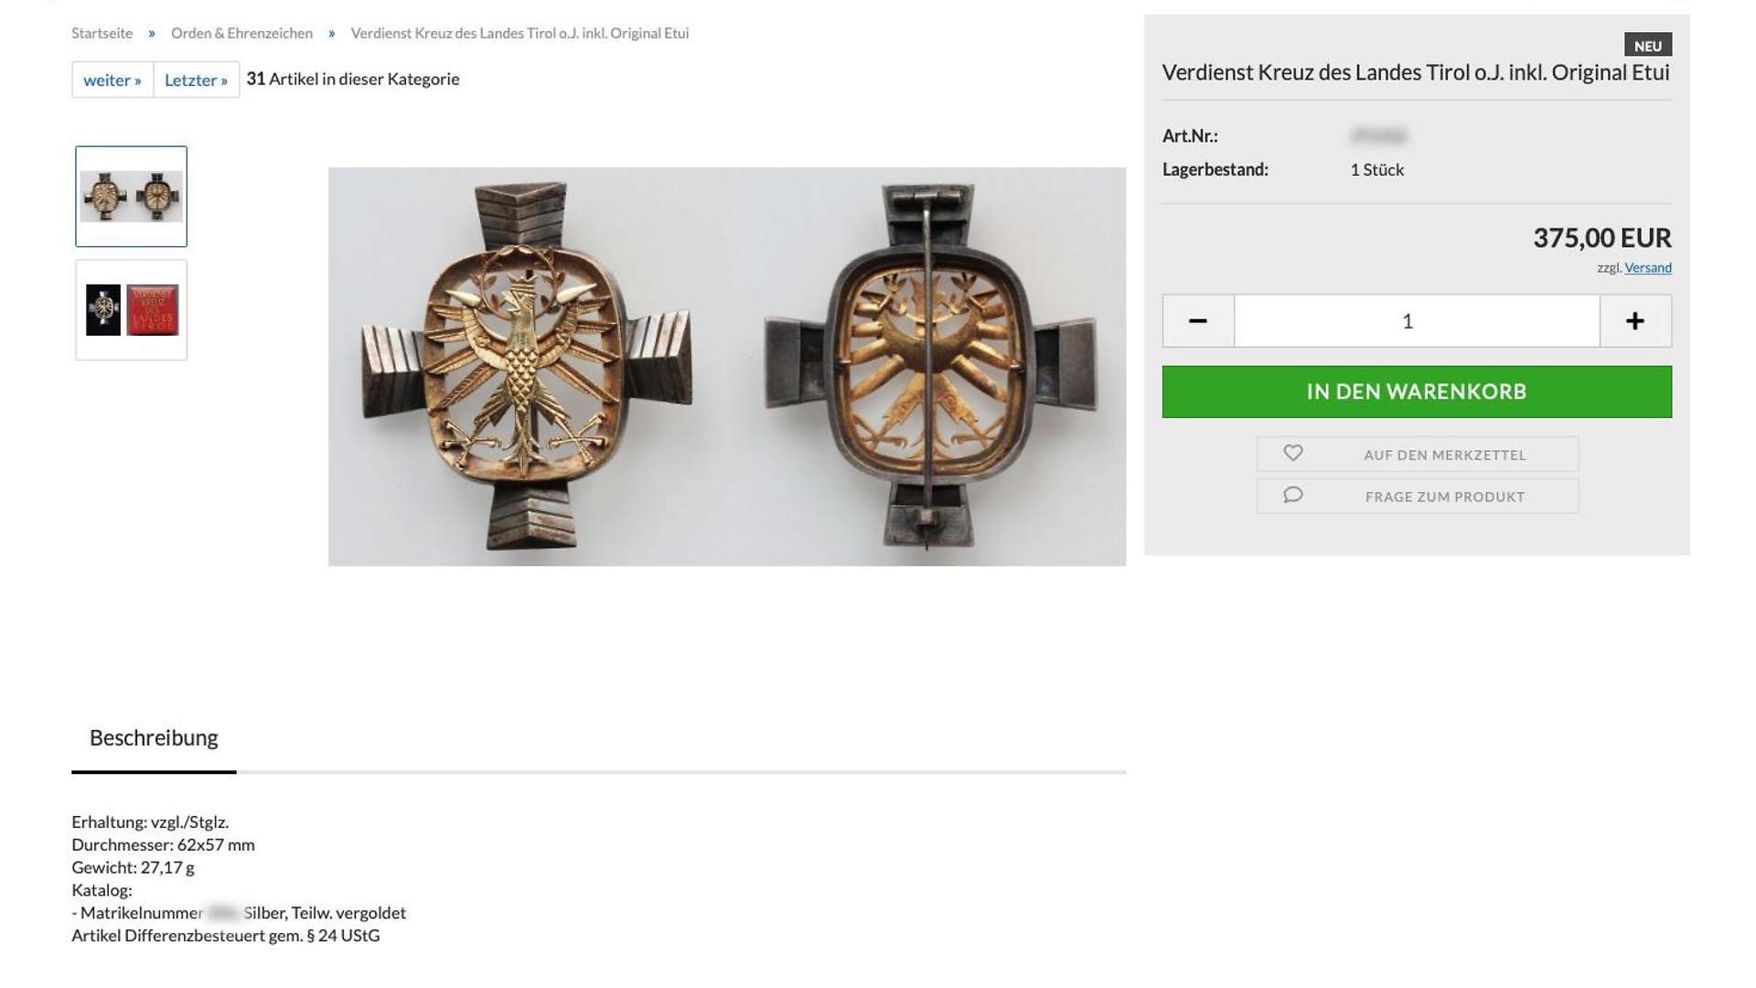The height and width of the screenshot is (988, 1756).
Task: Go to Startseite breadcrumb
Action: [102, 33]
